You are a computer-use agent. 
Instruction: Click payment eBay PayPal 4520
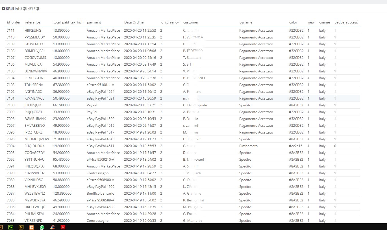click(x=101, y=119)
